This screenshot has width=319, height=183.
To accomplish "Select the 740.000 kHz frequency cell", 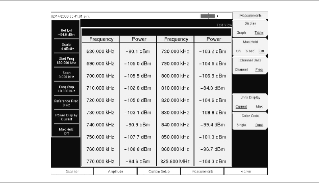I will (100, 125).
